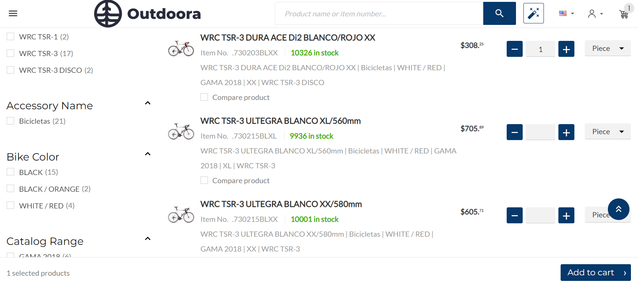Increase quantity for DURA ACE Di2 bike

(x=566, y=49)
